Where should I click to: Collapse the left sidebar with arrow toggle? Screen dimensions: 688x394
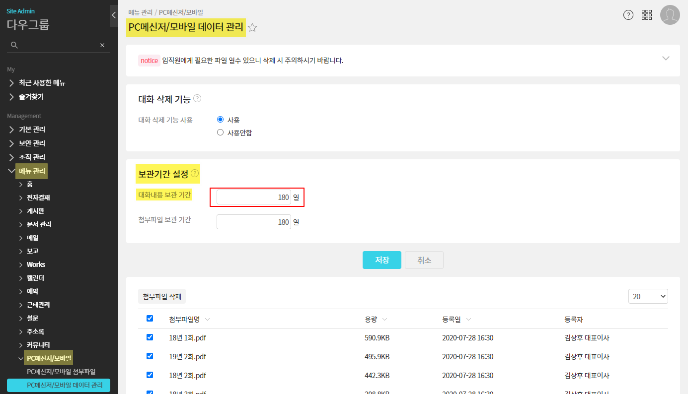point(113,15)
